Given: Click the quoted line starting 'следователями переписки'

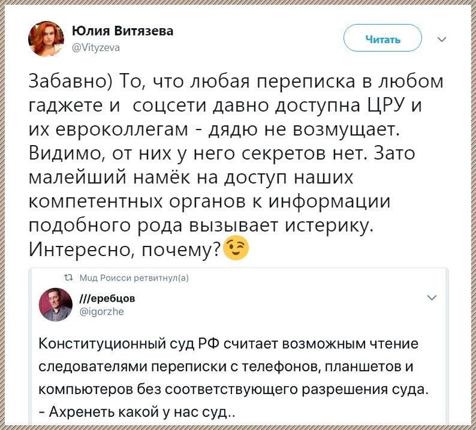Looking at the screenshot, I should point(225,367).
